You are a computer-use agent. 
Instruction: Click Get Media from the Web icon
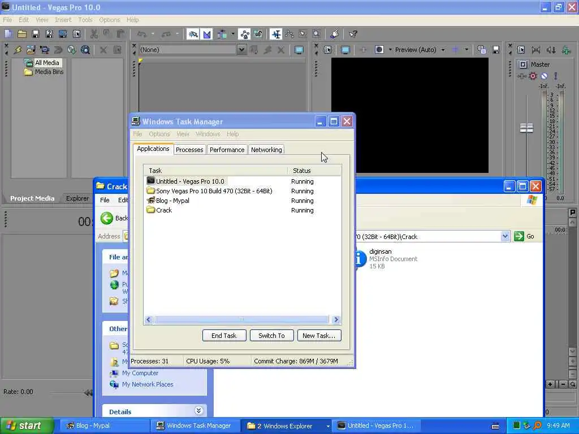click(72, 50)
